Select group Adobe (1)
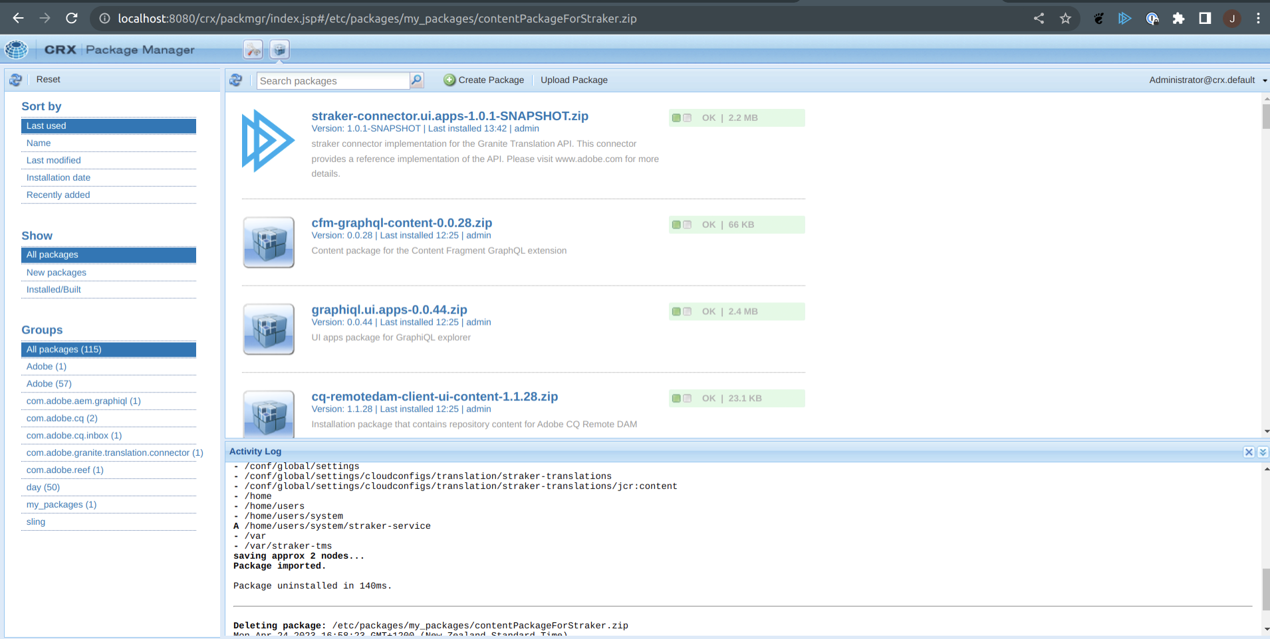 point(108,367)
